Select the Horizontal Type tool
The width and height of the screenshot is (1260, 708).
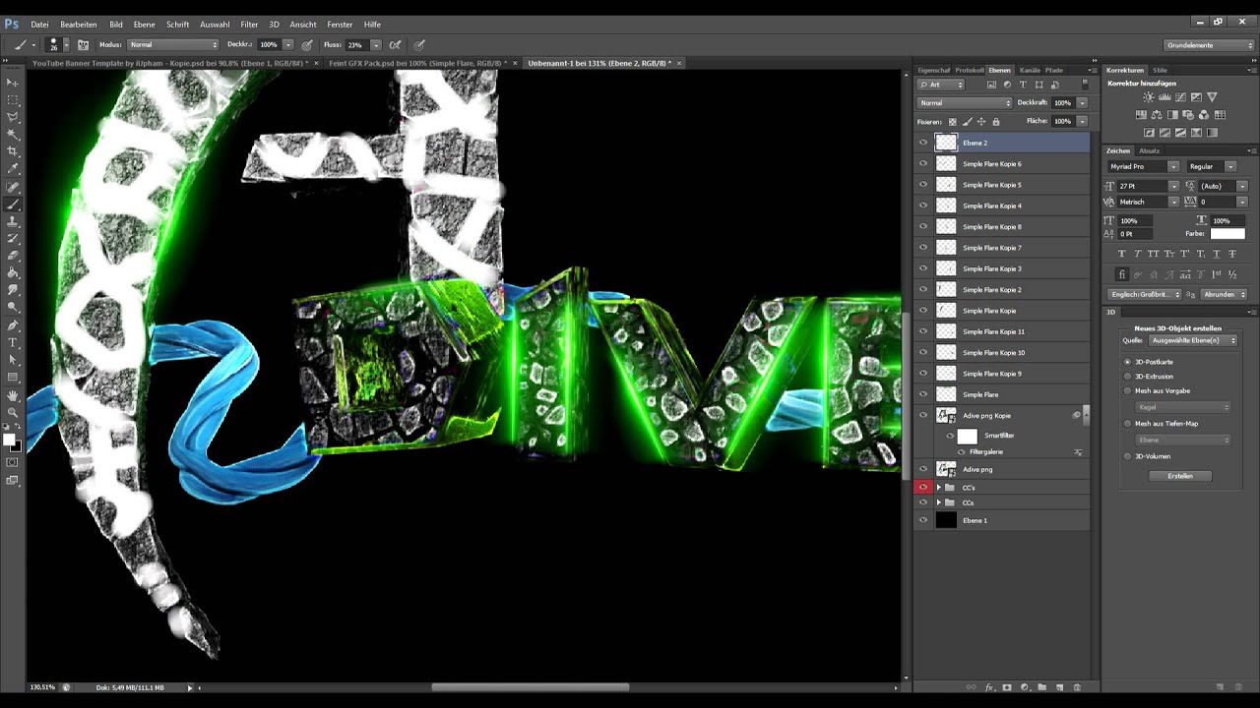click(13, 342)
